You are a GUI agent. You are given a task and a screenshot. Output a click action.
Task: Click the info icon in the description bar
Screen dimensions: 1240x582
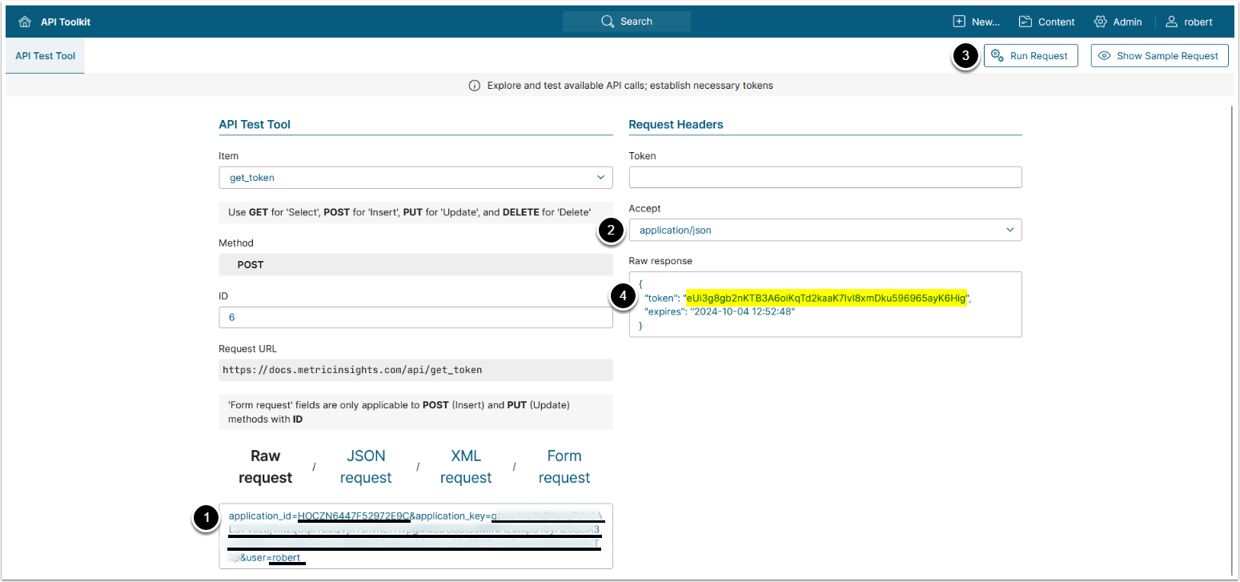coord(474,85)
